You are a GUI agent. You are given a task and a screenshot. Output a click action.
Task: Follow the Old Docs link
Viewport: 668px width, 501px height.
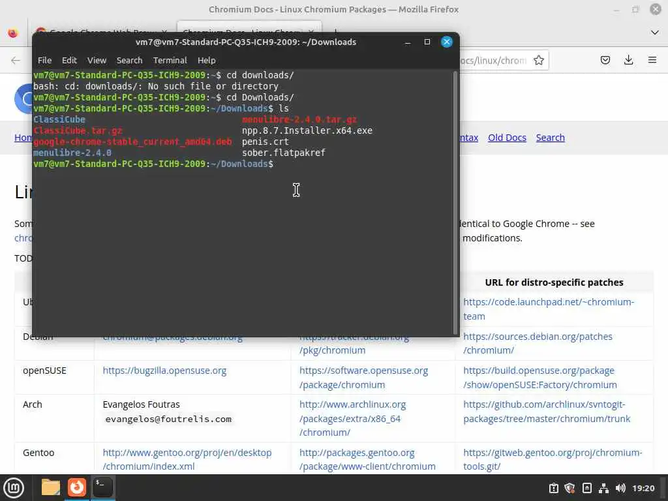[507, 138]
